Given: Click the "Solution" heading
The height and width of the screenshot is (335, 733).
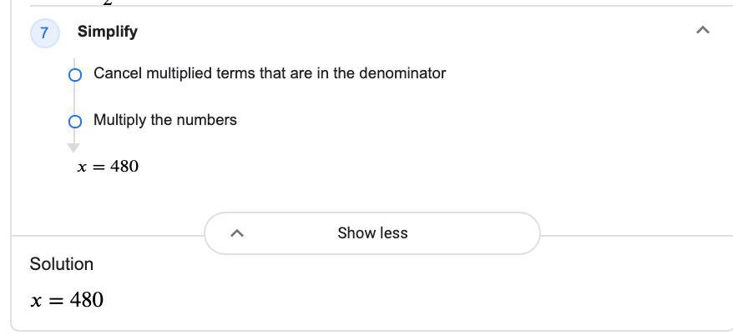Looking at the screenshot, I should (62, 264).
